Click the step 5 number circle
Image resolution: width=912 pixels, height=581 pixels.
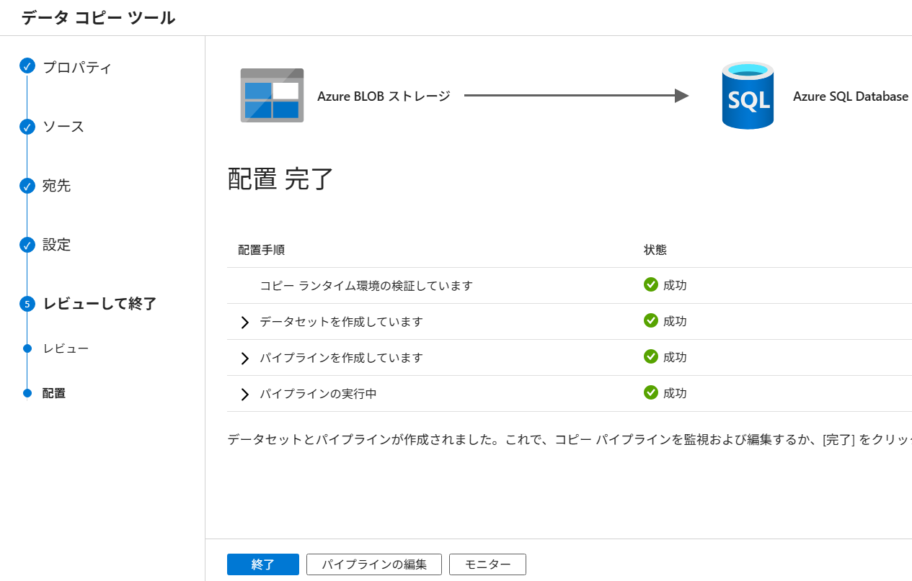pos(27,304)
